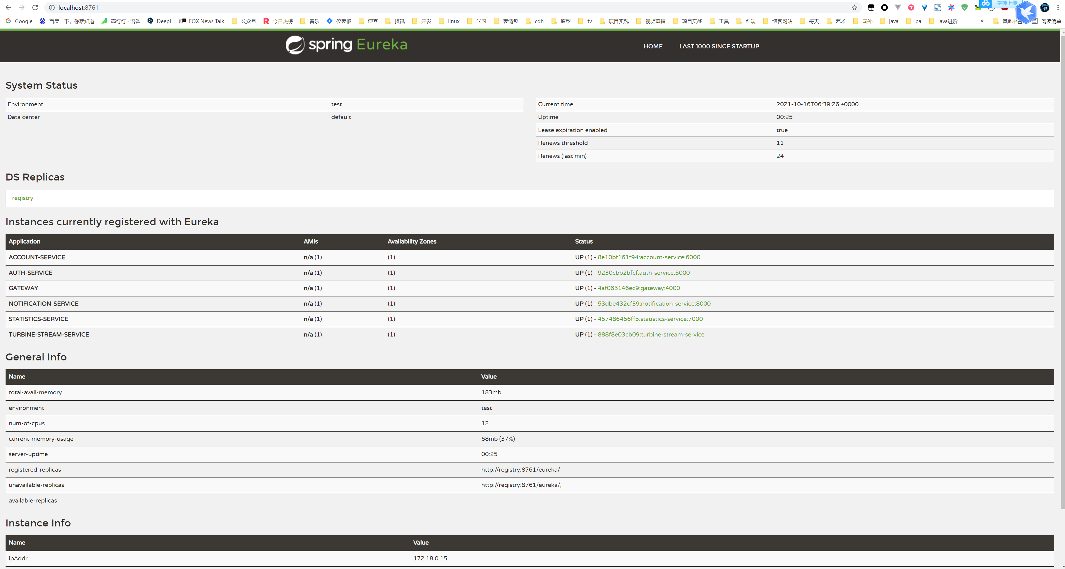This screenshot has height=569, width=1065.
Task: Select the ipAddr value 172.18.0.15
Action: [x=430, y=558]
